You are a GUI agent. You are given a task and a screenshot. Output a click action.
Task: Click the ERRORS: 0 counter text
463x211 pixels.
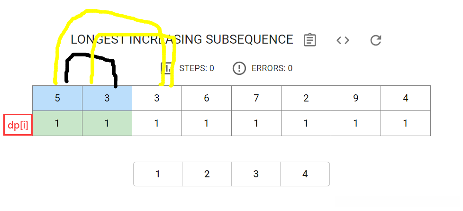272,68
